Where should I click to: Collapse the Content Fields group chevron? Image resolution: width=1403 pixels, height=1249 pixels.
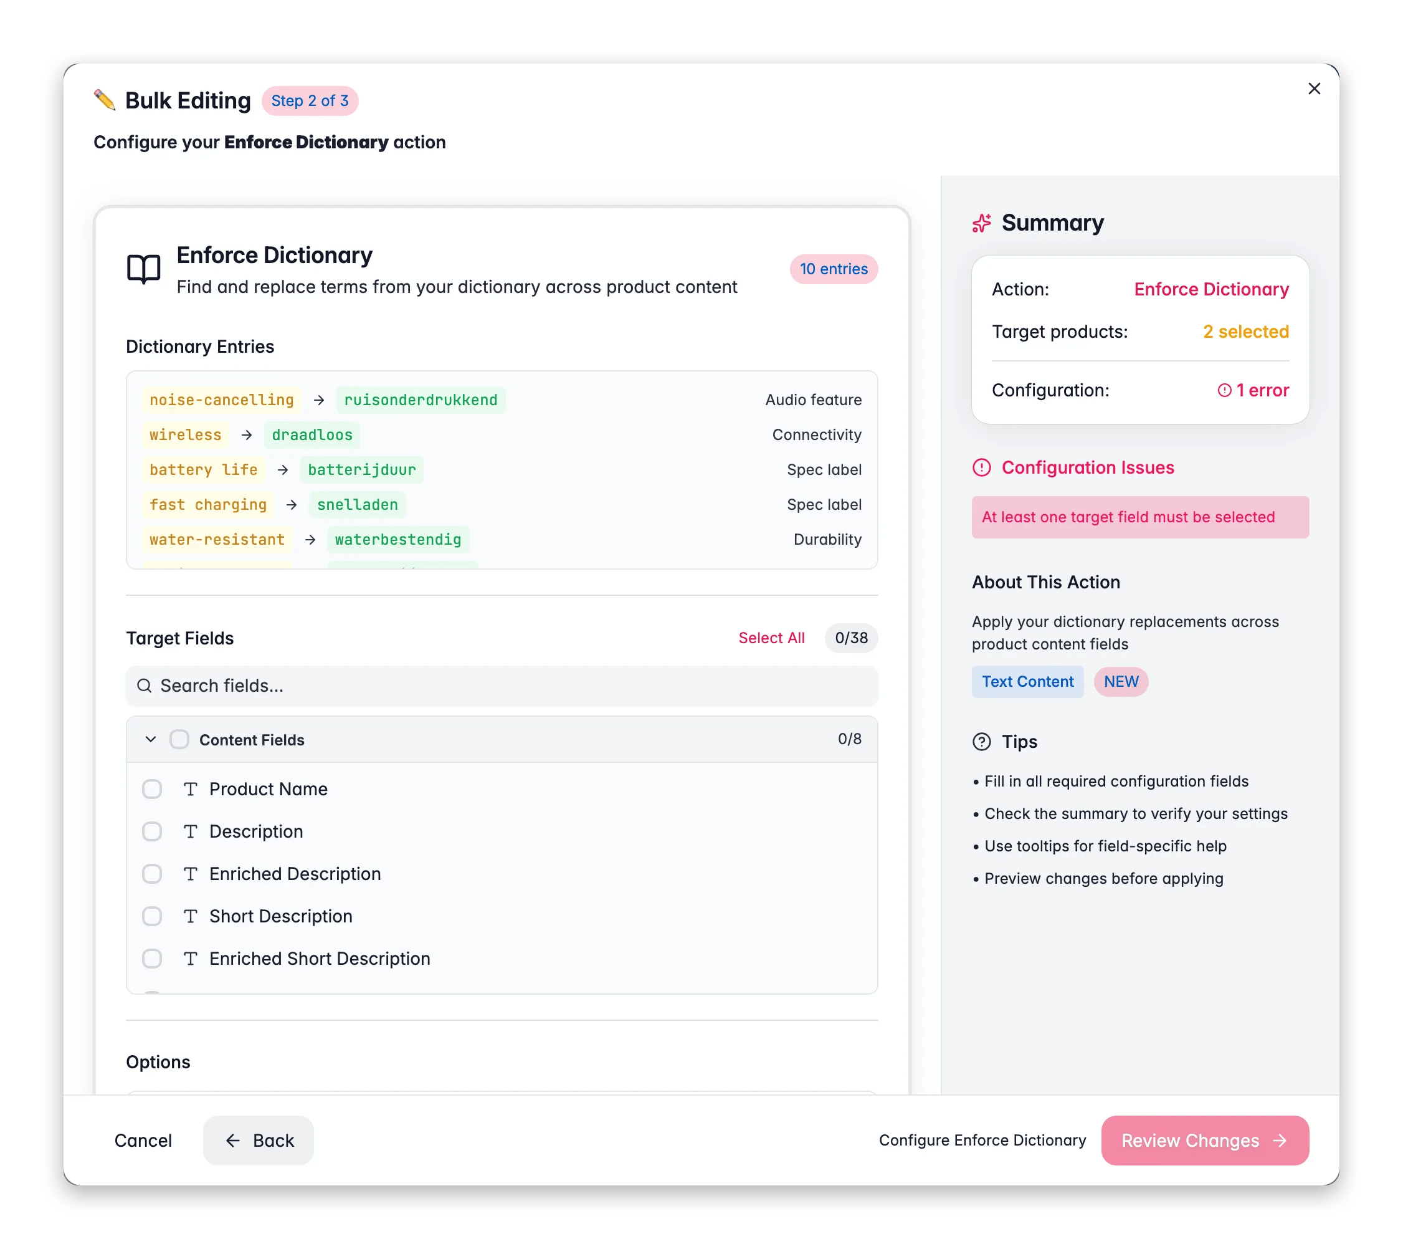point(150,740)
